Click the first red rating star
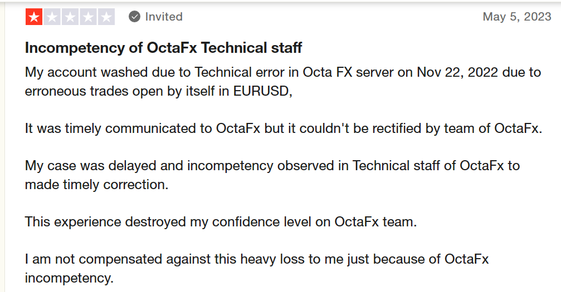Screen dimensions: 561x292 (x=34, y=17)
